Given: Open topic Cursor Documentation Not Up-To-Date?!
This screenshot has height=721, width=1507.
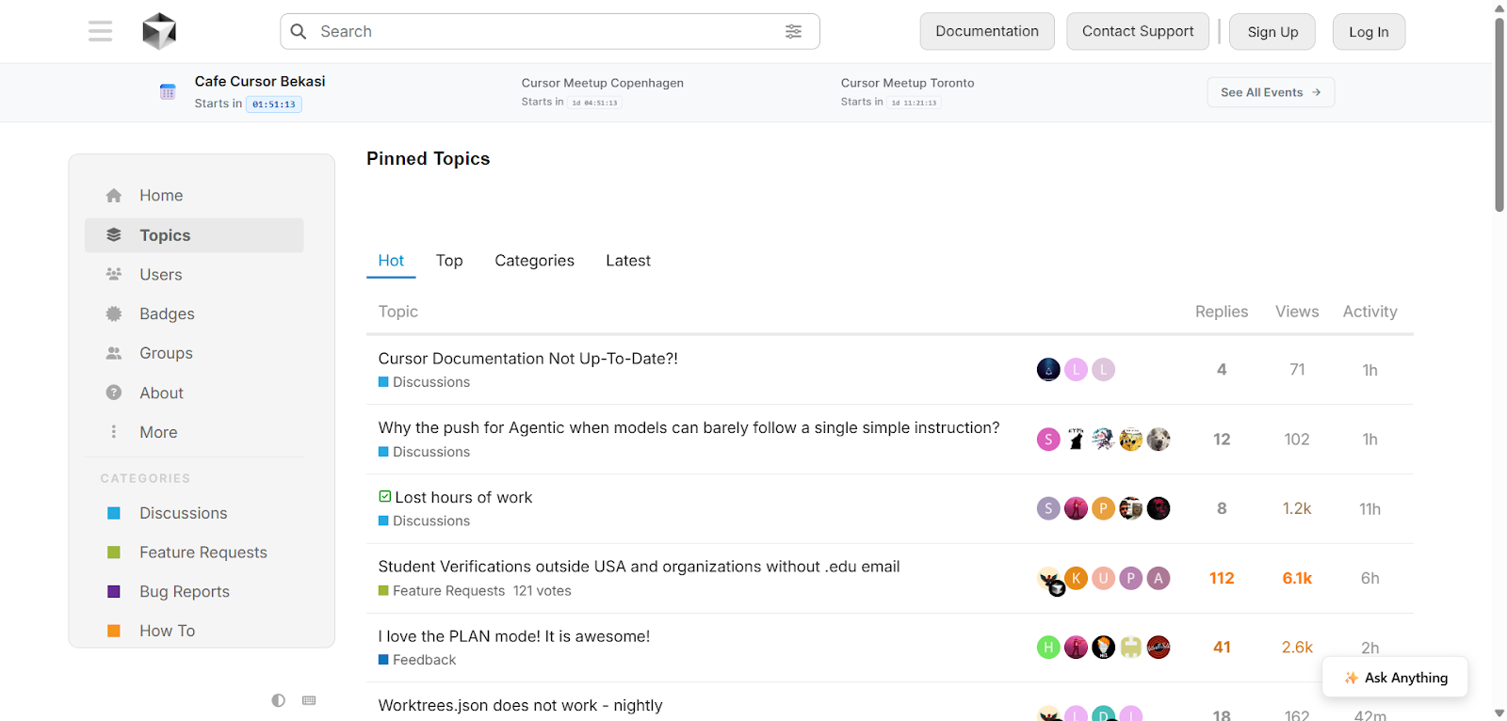Looking at the screenshot, I should point(527,359).
